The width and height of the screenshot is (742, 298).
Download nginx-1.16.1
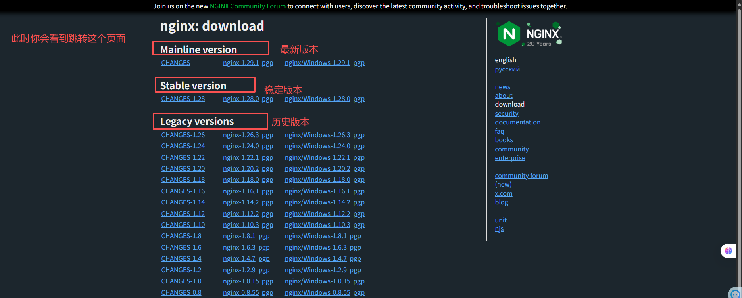[x=241, y=191]
